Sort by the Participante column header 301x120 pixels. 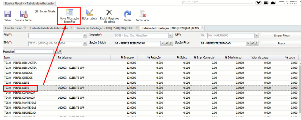pos(84,58)
